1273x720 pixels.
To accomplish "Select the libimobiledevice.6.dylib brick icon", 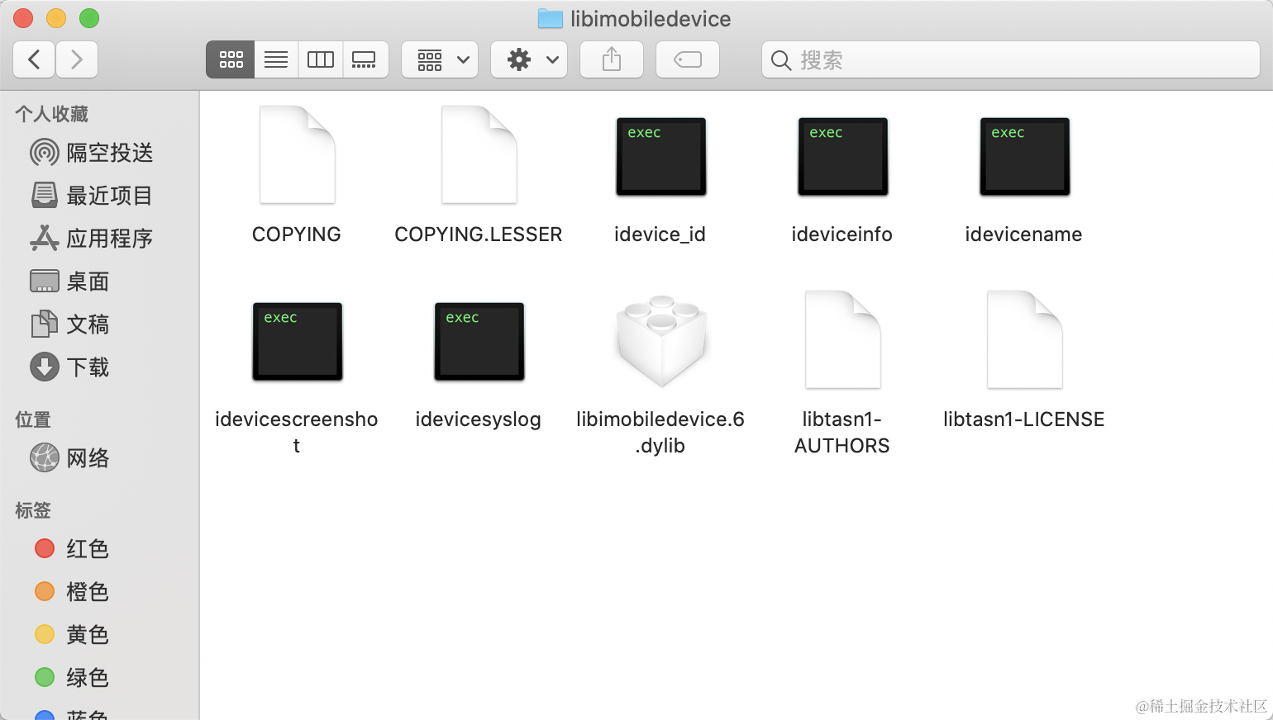I will (661, 340).
